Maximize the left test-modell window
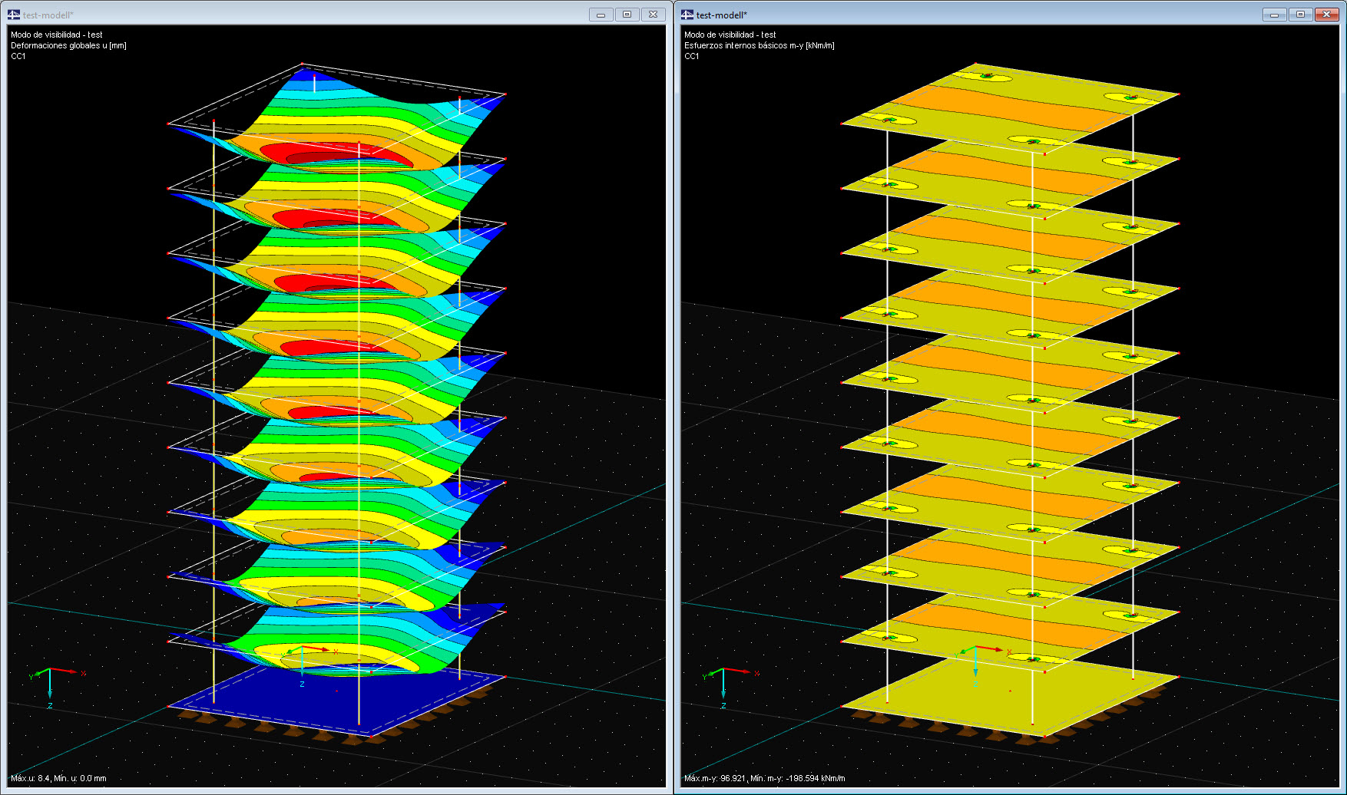 click(627, 14)
